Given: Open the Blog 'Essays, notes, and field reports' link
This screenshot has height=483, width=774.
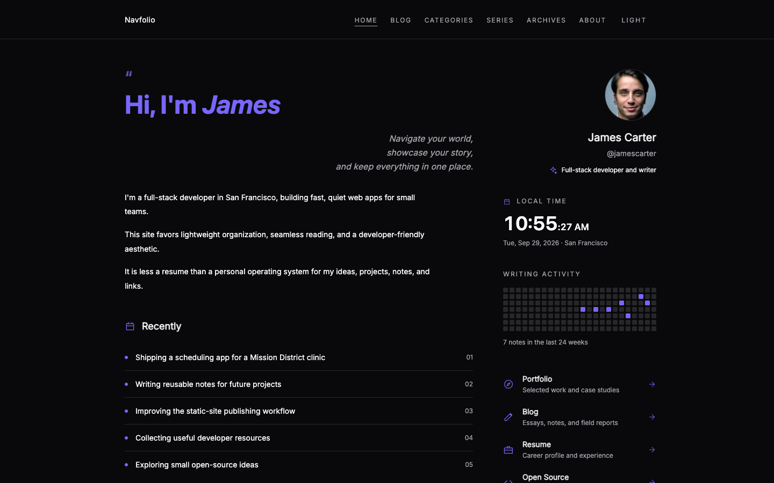Looking at the screenshot, I should [x=579, y=417].
